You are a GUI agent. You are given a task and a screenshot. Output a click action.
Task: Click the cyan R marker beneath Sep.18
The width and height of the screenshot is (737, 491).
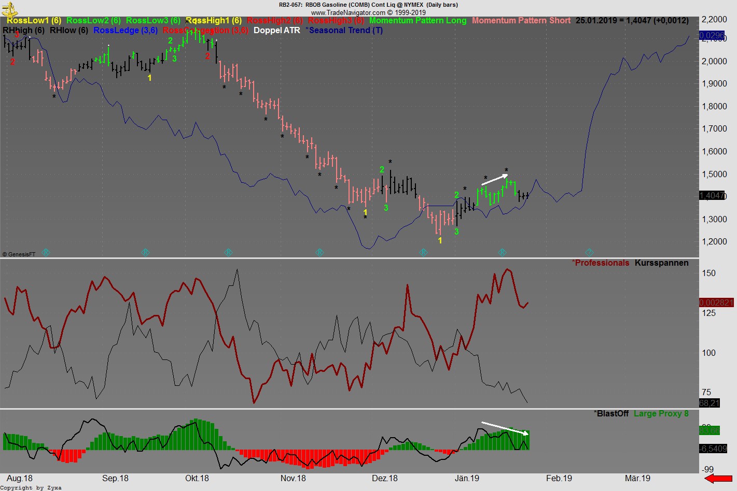coord(145,252)
